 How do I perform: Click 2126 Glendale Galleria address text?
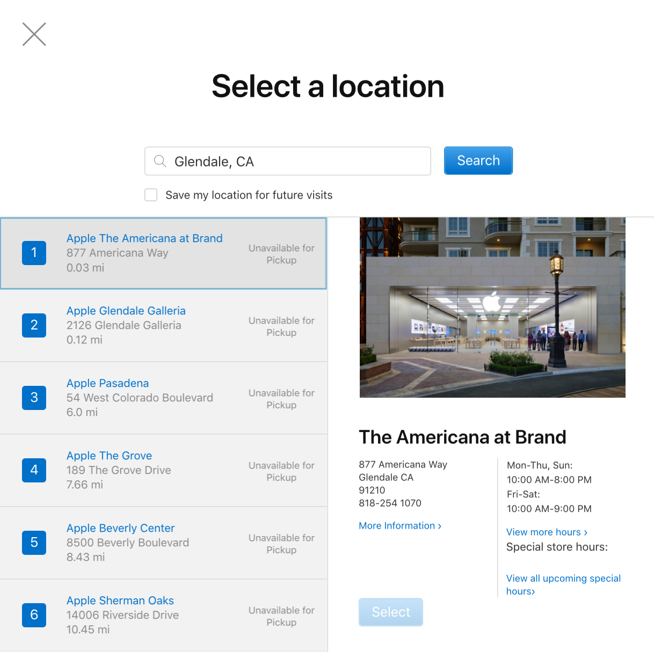tap(124, 325)
